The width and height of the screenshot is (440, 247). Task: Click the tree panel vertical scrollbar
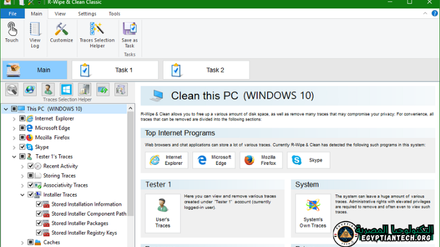tap(131, 177)
